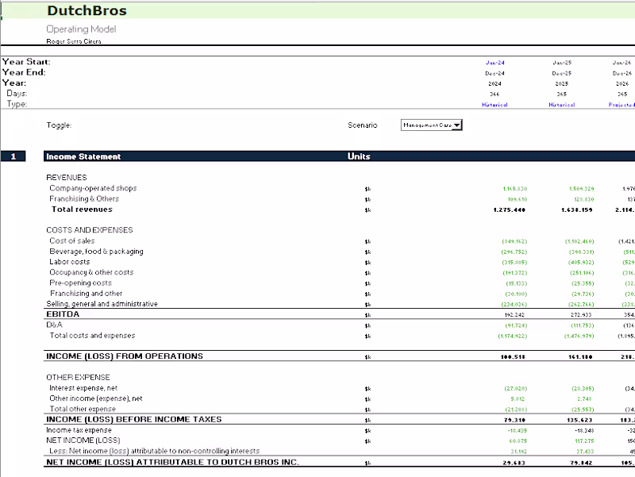Select the 2025 year header cell
Image resolution: width=635 pixels, height=477 pixels.
tap(562, 84)
